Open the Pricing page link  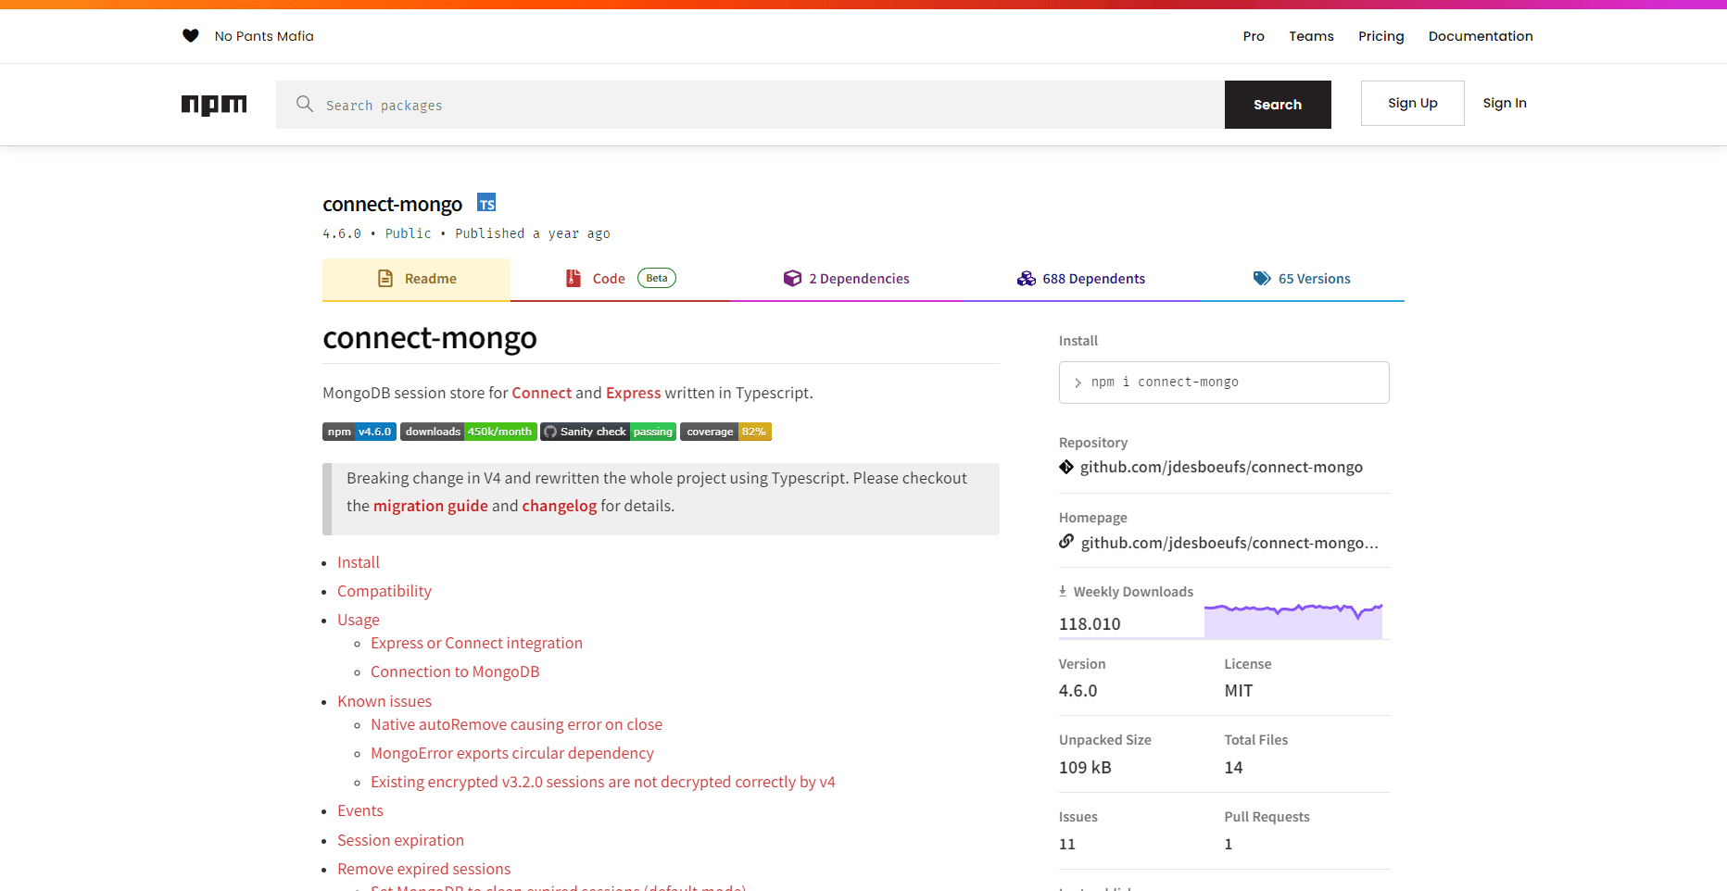[x=1380, y=36]
